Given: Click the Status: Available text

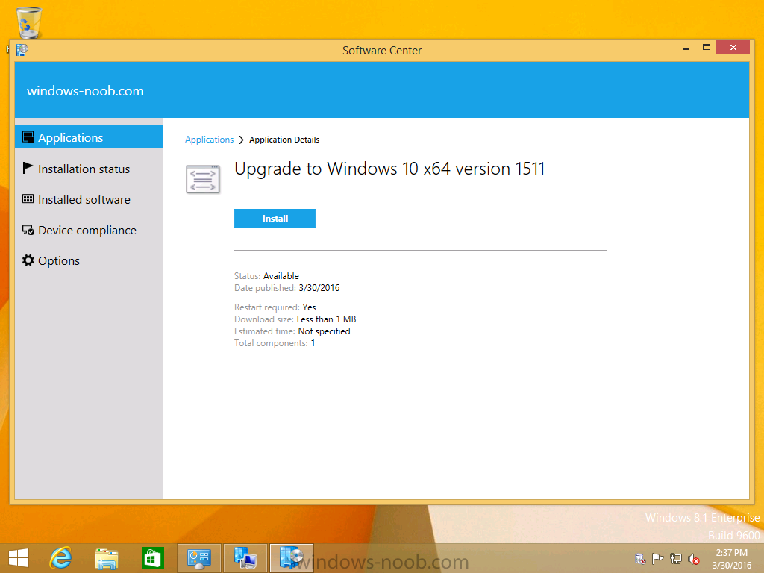Looking at the screenshot, I should tap(266, 276).
